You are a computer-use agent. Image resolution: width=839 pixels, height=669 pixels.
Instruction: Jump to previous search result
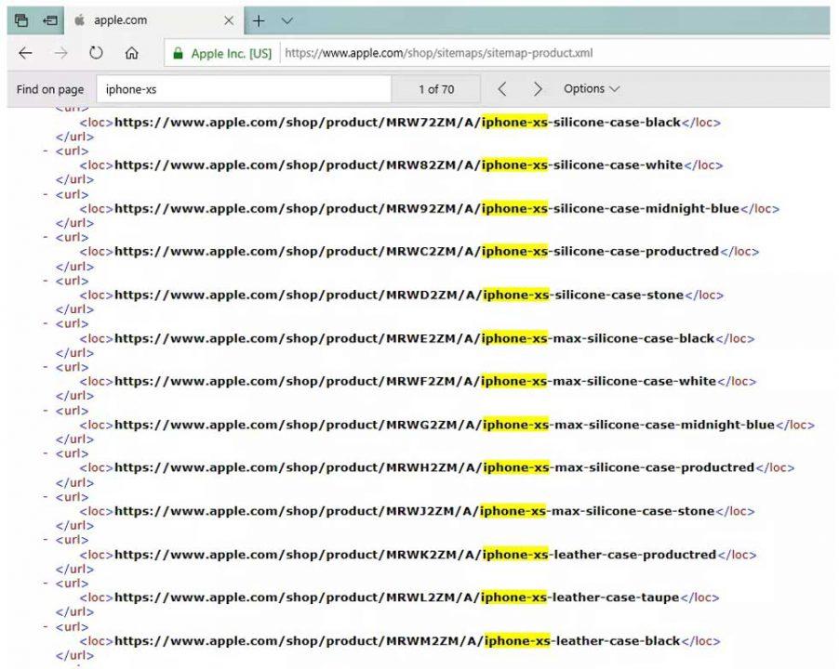coord(502,89)
